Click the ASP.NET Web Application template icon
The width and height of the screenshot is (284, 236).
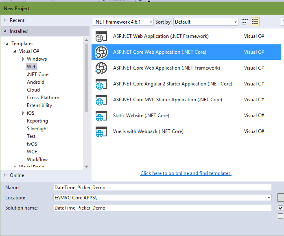tap(101, 36)
